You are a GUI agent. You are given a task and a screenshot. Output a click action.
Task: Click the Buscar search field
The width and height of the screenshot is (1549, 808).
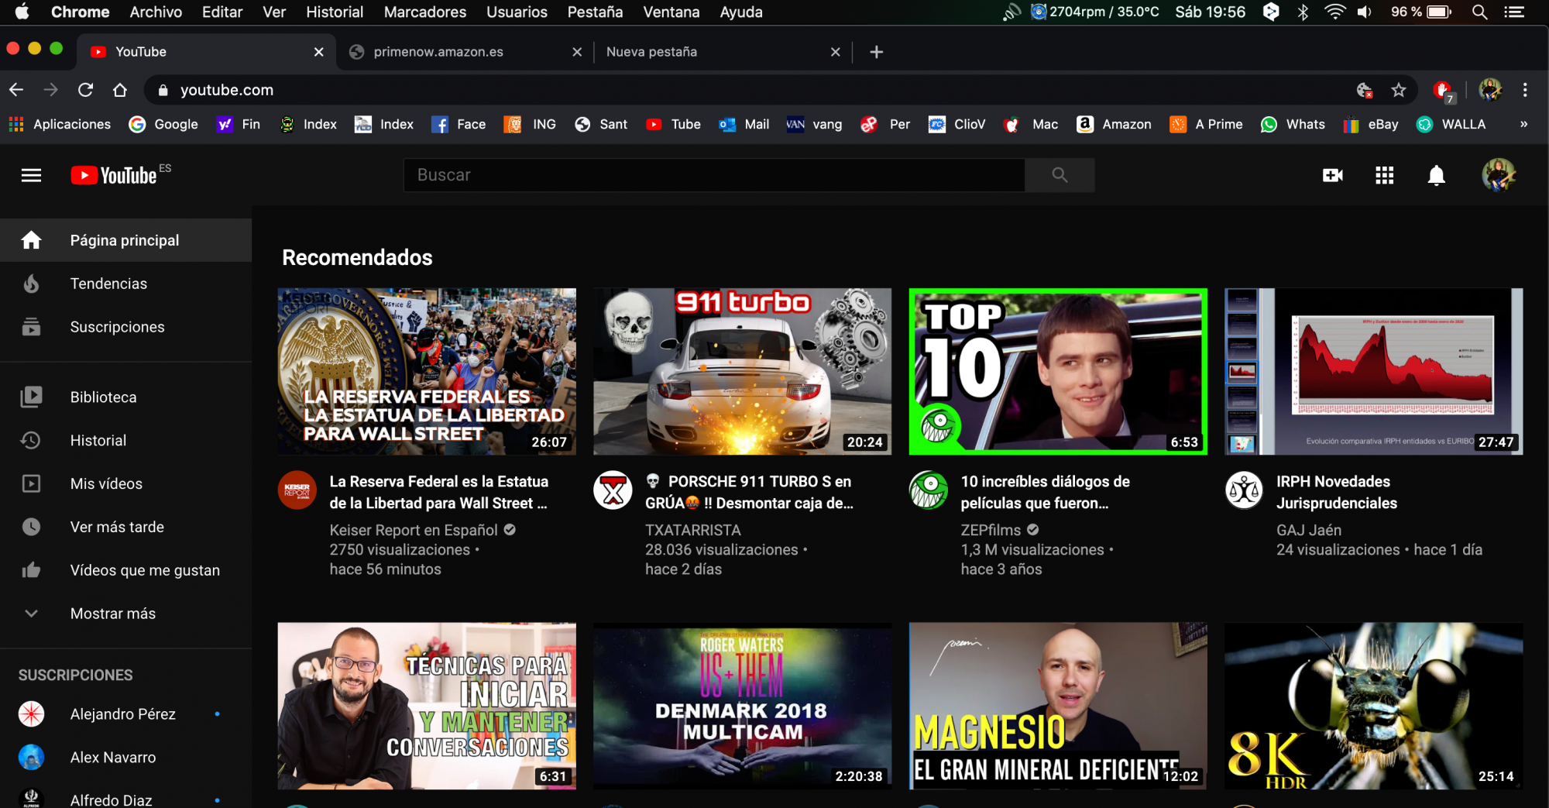click(714, 175)
